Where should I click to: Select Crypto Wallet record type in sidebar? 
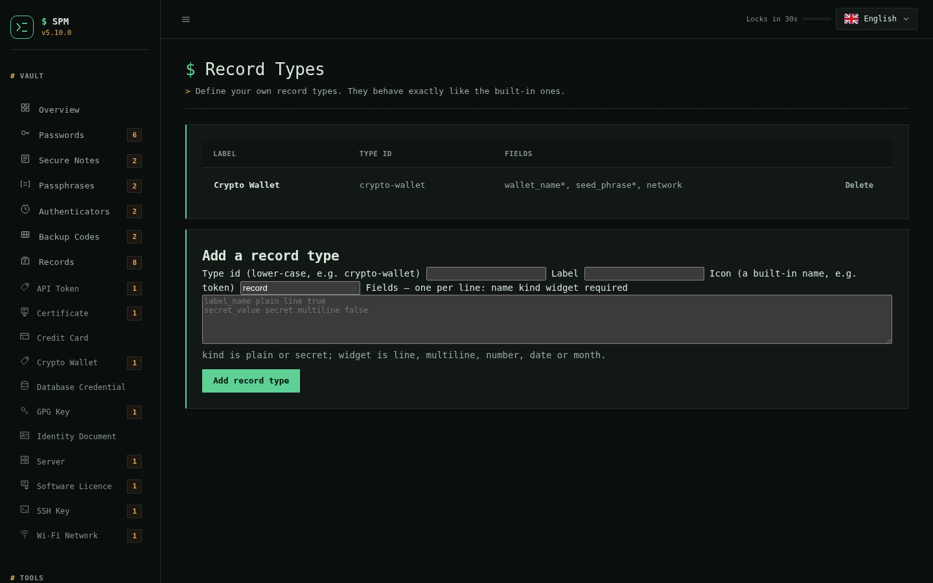tap(80, 363)
